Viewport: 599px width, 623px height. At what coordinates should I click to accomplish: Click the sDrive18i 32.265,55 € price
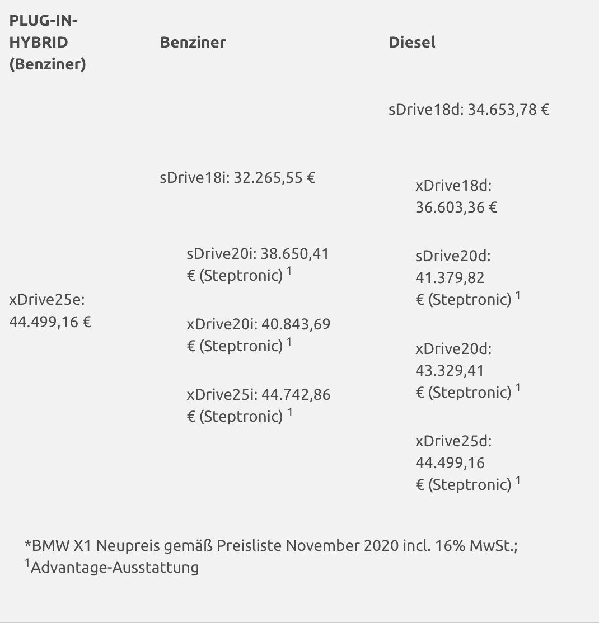point(237,179)
